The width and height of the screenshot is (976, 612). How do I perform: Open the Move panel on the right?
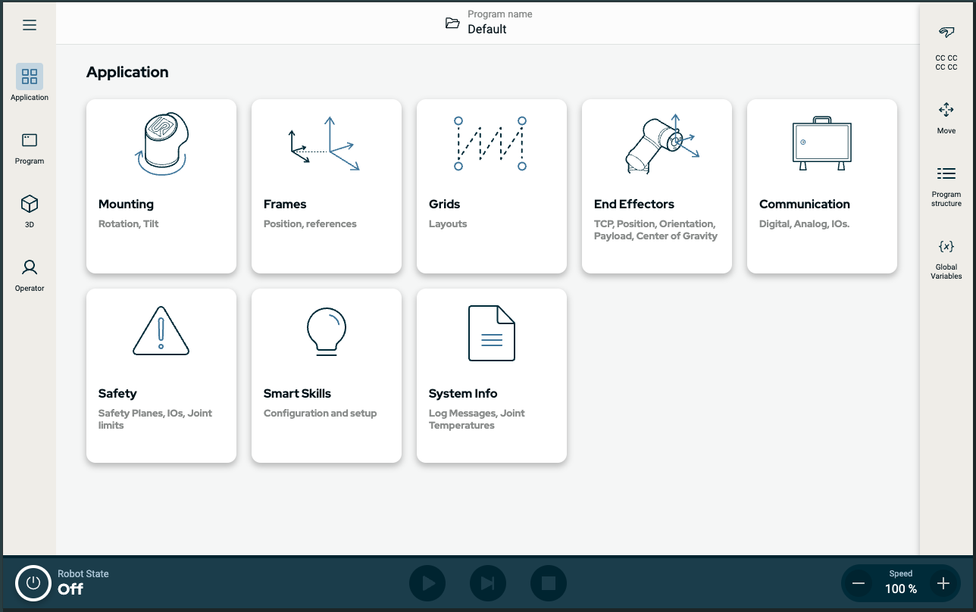946,115
